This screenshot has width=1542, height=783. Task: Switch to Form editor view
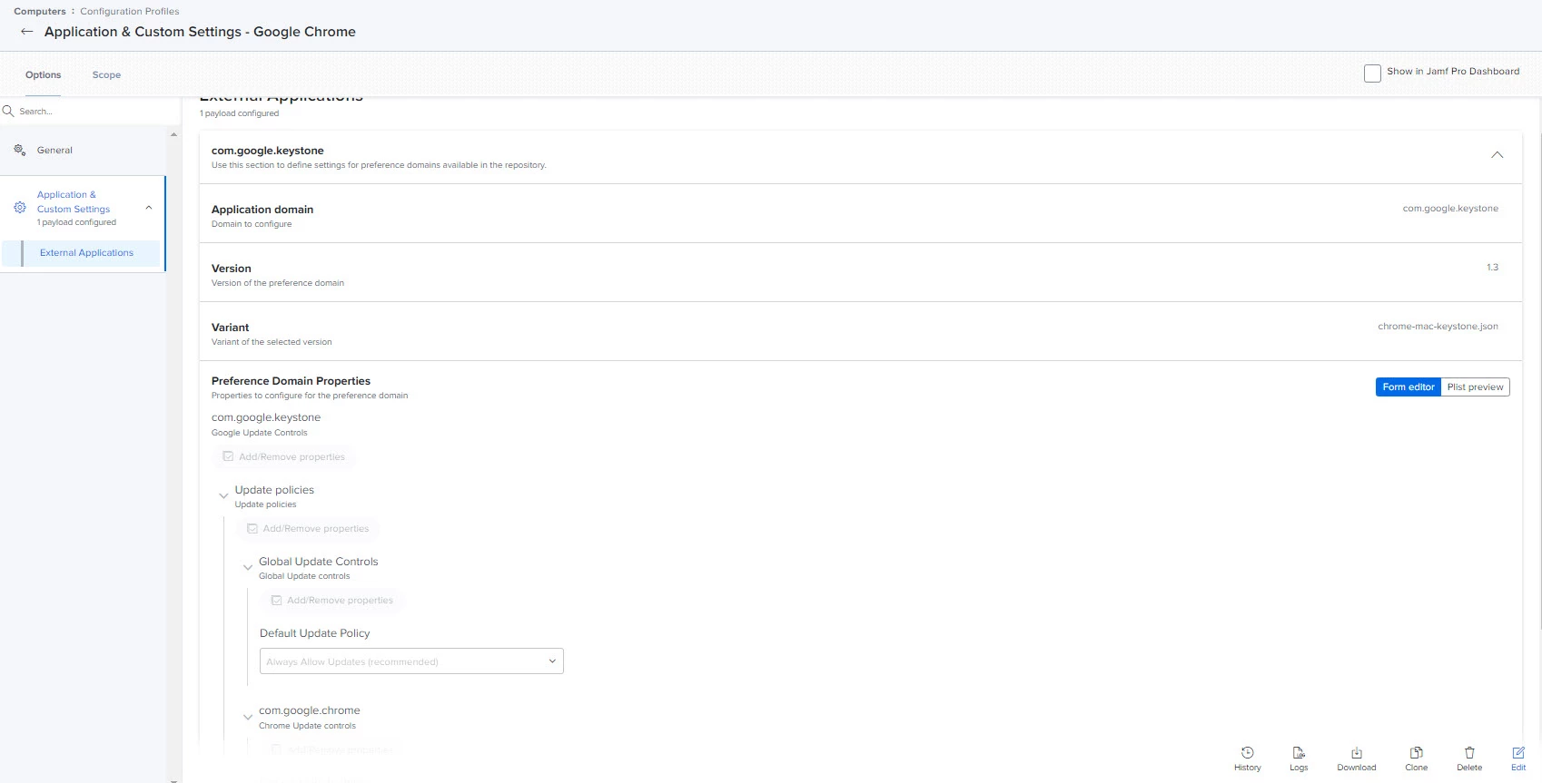(x=1409, y=387)
